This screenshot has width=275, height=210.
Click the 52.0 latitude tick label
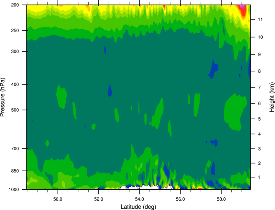99,199
